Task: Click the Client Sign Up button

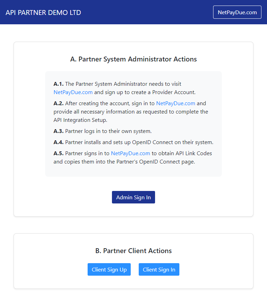Action: click(109, 270)
